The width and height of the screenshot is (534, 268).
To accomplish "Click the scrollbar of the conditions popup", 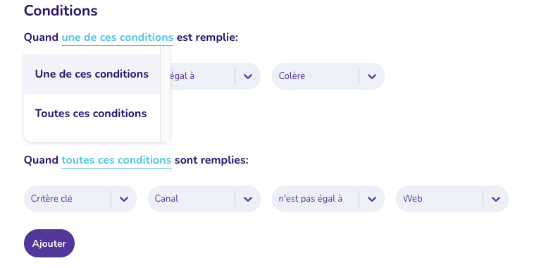I will 165,94.
